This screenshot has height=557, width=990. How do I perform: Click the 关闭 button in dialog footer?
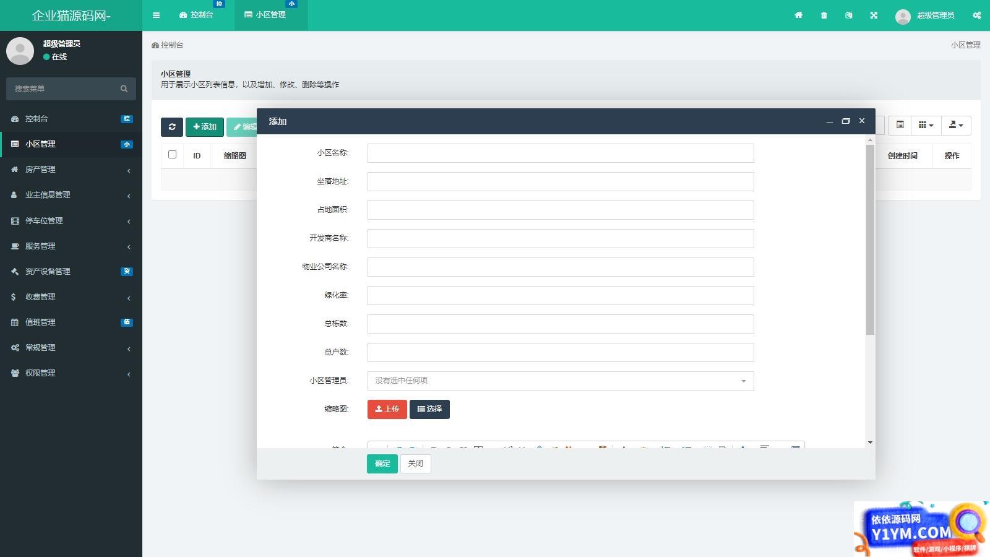[x=416, y=464]
